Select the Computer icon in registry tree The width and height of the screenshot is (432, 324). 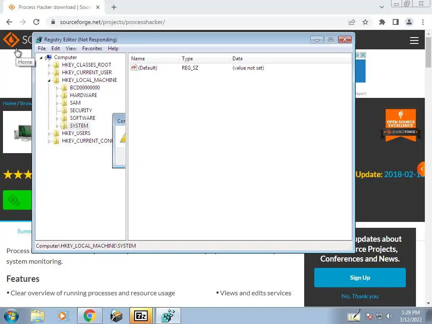pyautogui.click(x=49, y=57)
